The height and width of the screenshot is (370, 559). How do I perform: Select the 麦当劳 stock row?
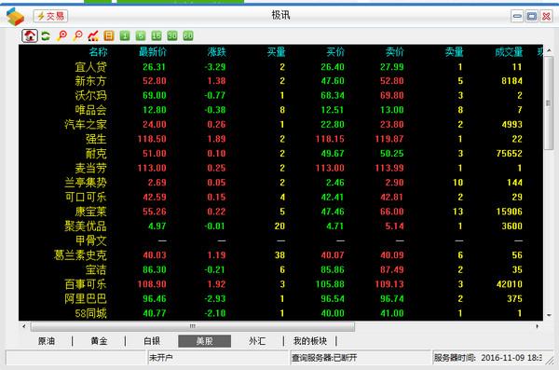pos(280,168)
